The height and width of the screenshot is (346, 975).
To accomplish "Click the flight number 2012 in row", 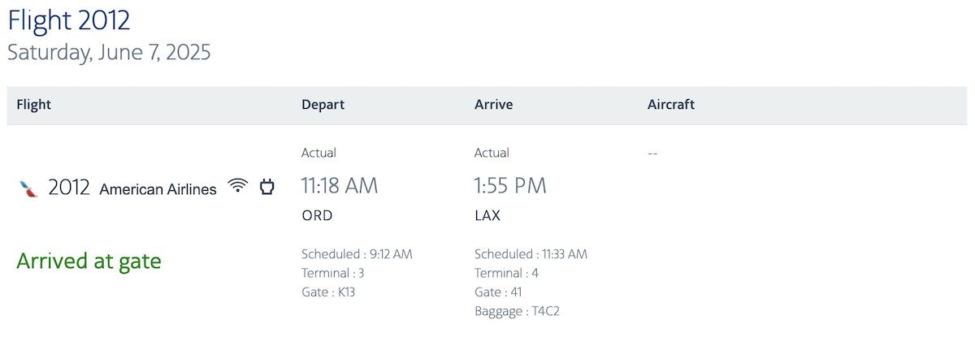I will [x=69, y=188].
